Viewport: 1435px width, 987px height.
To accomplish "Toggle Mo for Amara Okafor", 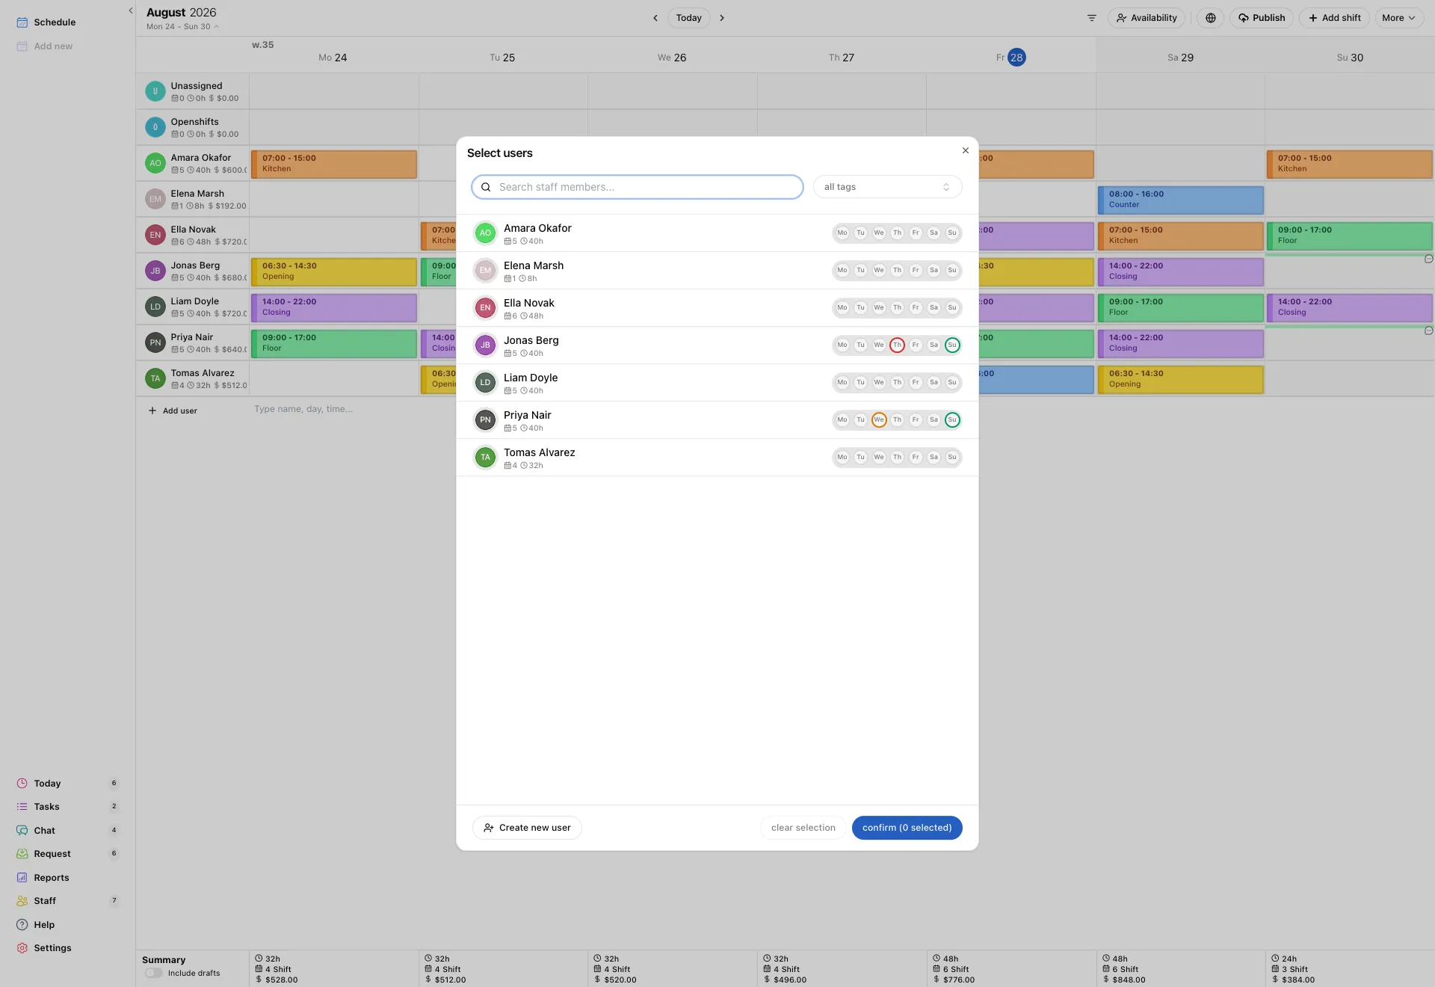I will pos(842,233).
